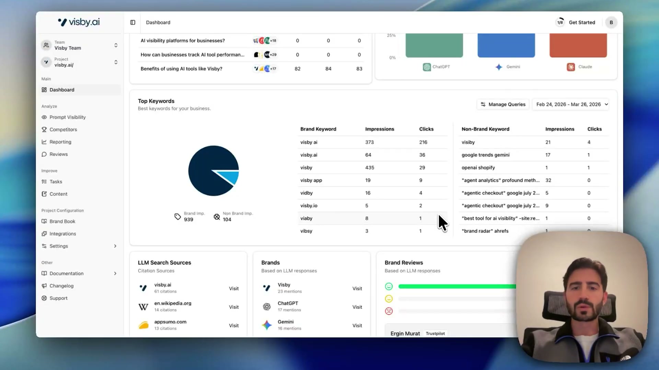Image resolution: width=659 pixels, height=370 pixels.
Task: Click the neutral face review icon
Action: coord(389,299)
